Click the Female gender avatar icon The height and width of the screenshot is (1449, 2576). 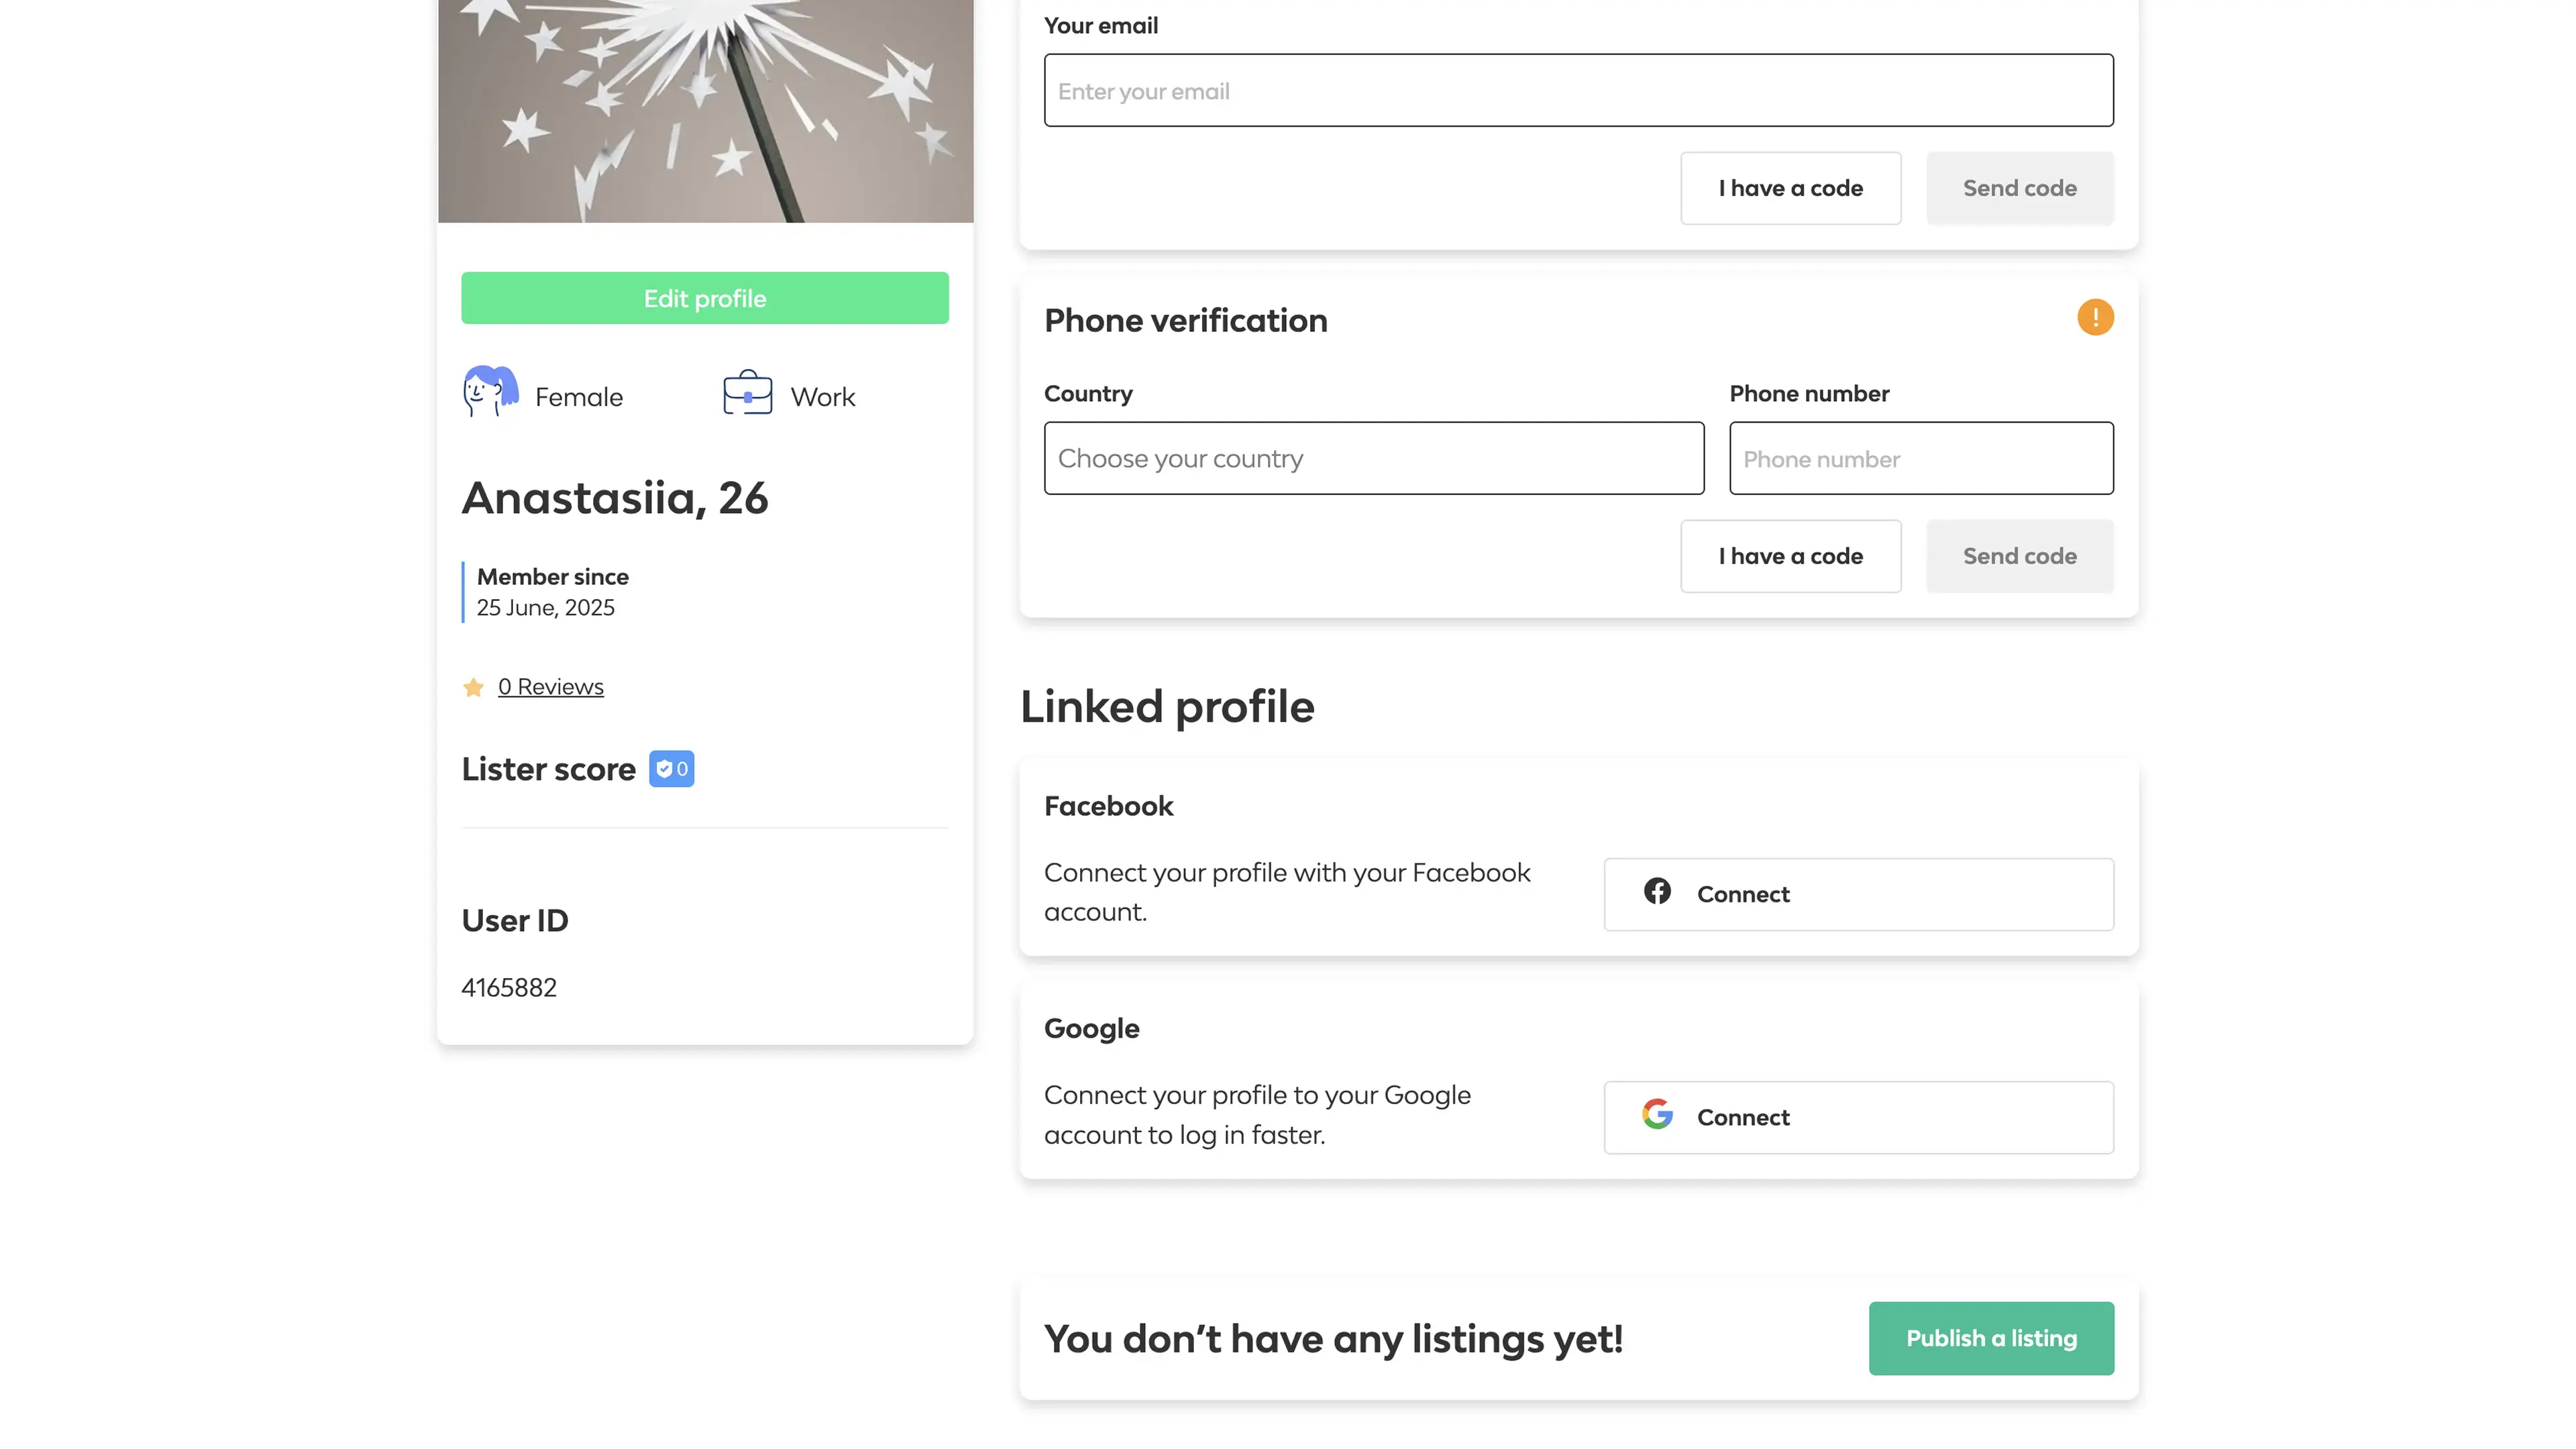[x=490, y=391]
